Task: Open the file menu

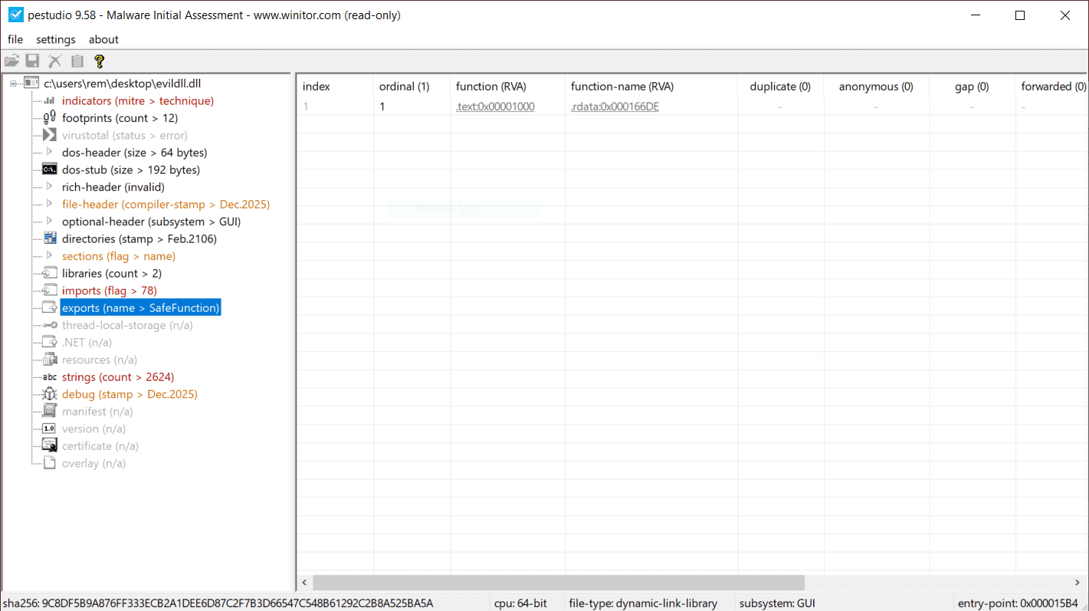Action: click(15, 39)
